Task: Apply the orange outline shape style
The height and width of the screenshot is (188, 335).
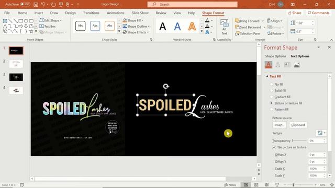Action: pos(109,26)
